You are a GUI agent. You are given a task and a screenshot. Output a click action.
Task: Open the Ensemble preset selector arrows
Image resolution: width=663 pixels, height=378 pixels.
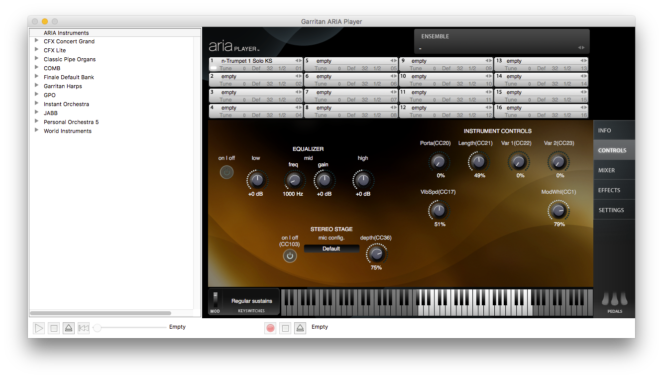[580, 48]
